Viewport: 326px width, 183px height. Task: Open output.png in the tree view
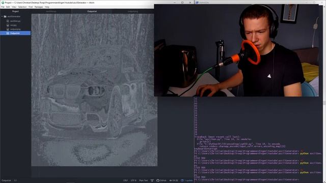[15, 29]
